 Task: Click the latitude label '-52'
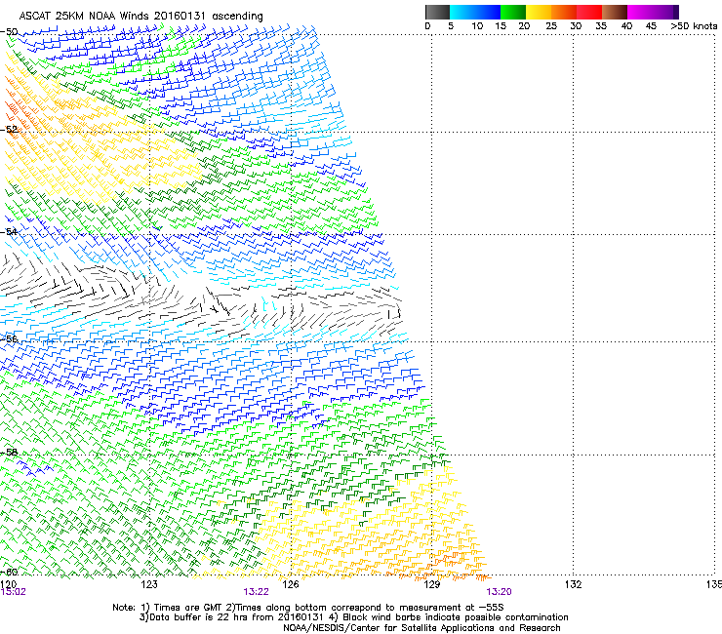9,130
